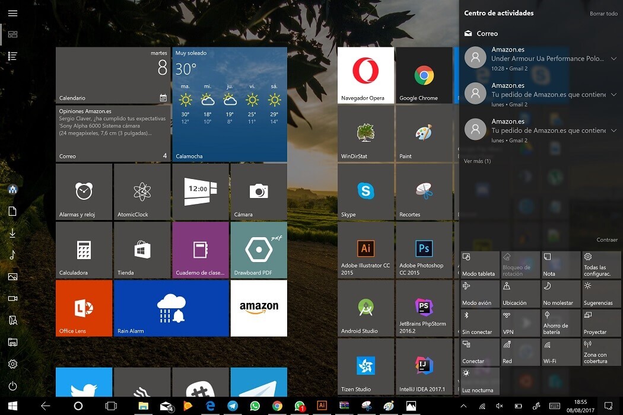This screenshot has width=623, height=415.
Task: Open the Cuaderno de clase tile
Action: click(201, 250)
